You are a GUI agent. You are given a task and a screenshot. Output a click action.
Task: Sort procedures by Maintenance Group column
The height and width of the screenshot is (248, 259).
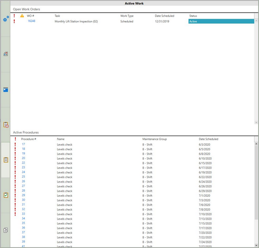pyautogui.click(x=155, y=139)
